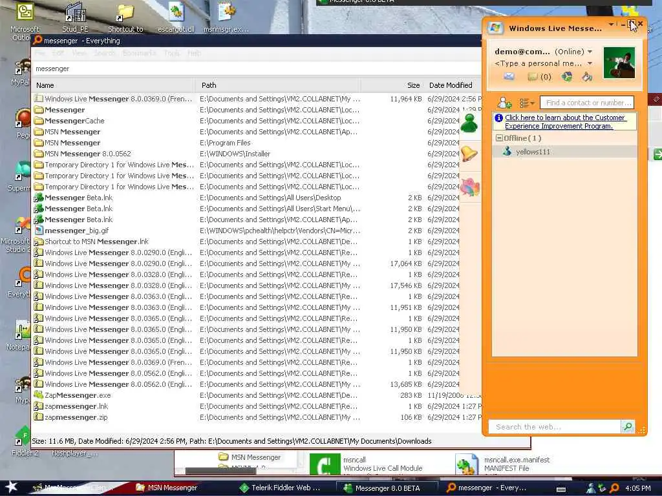Select the 13,685 KB Windows Live Messenger 8.0.0562.0 row
662x496 pixels.
click(x=246, y=384)
